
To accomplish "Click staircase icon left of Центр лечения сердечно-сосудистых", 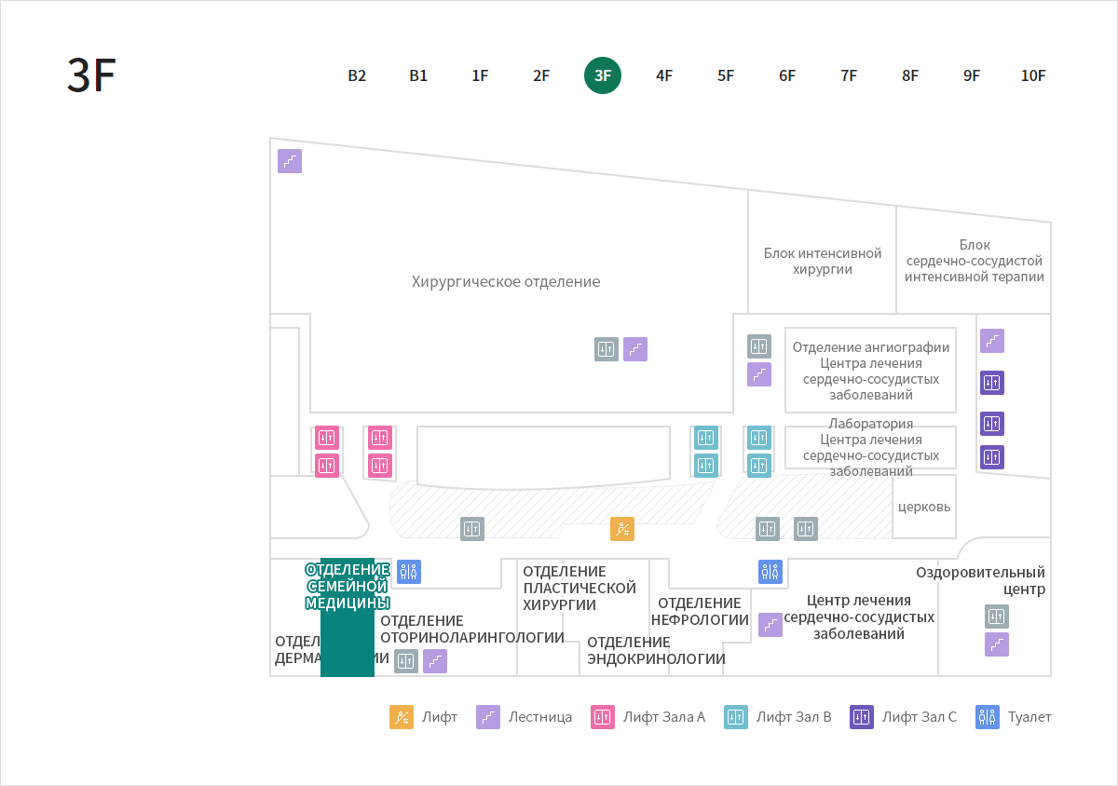I will (x=770, y=625).
